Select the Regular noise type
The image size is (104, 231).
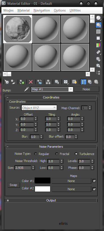36,154
